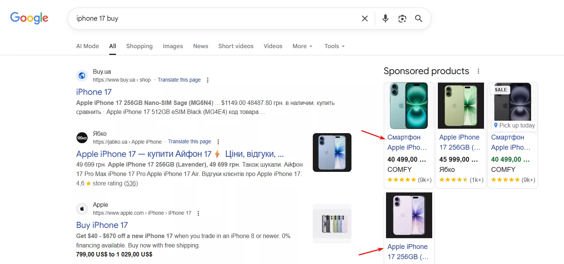Open the 'iPhone 17' Buy.ua result
The height and width of the screenshot is (264, 564).
coord(94,92)
